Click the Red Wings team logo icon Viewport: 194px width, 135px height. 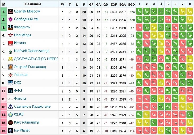coord(10,35)
